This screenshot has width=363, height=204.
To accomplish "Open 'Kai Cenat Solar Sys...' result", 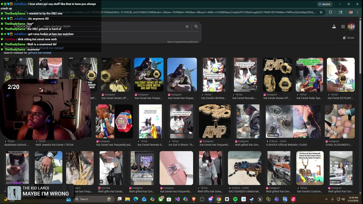I will (309, 98).
